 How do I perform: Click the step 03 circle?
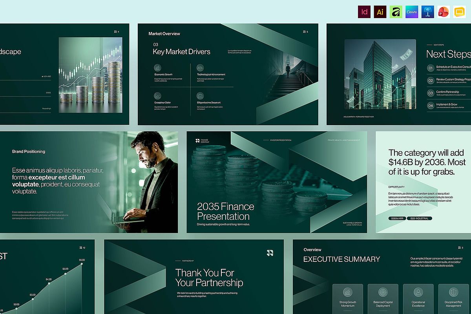tap(431, 93)
